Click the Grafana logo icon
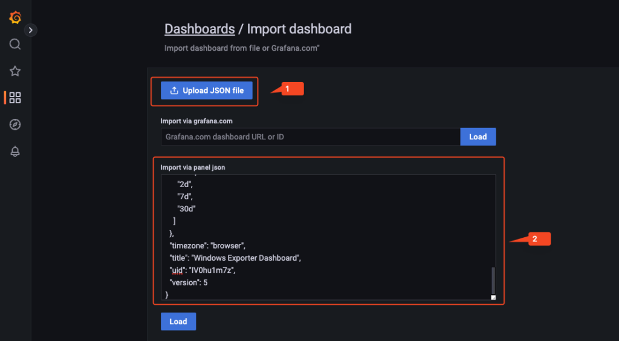The height and width of the screenshot is (341, 619). (x=15, y=18)
